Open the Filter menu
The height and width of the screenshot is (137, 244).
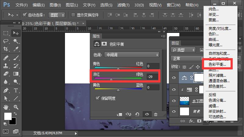[x=124, y=5]
